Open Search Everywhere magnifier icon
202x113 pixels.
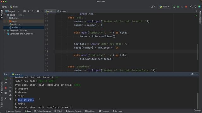[191, 7]
